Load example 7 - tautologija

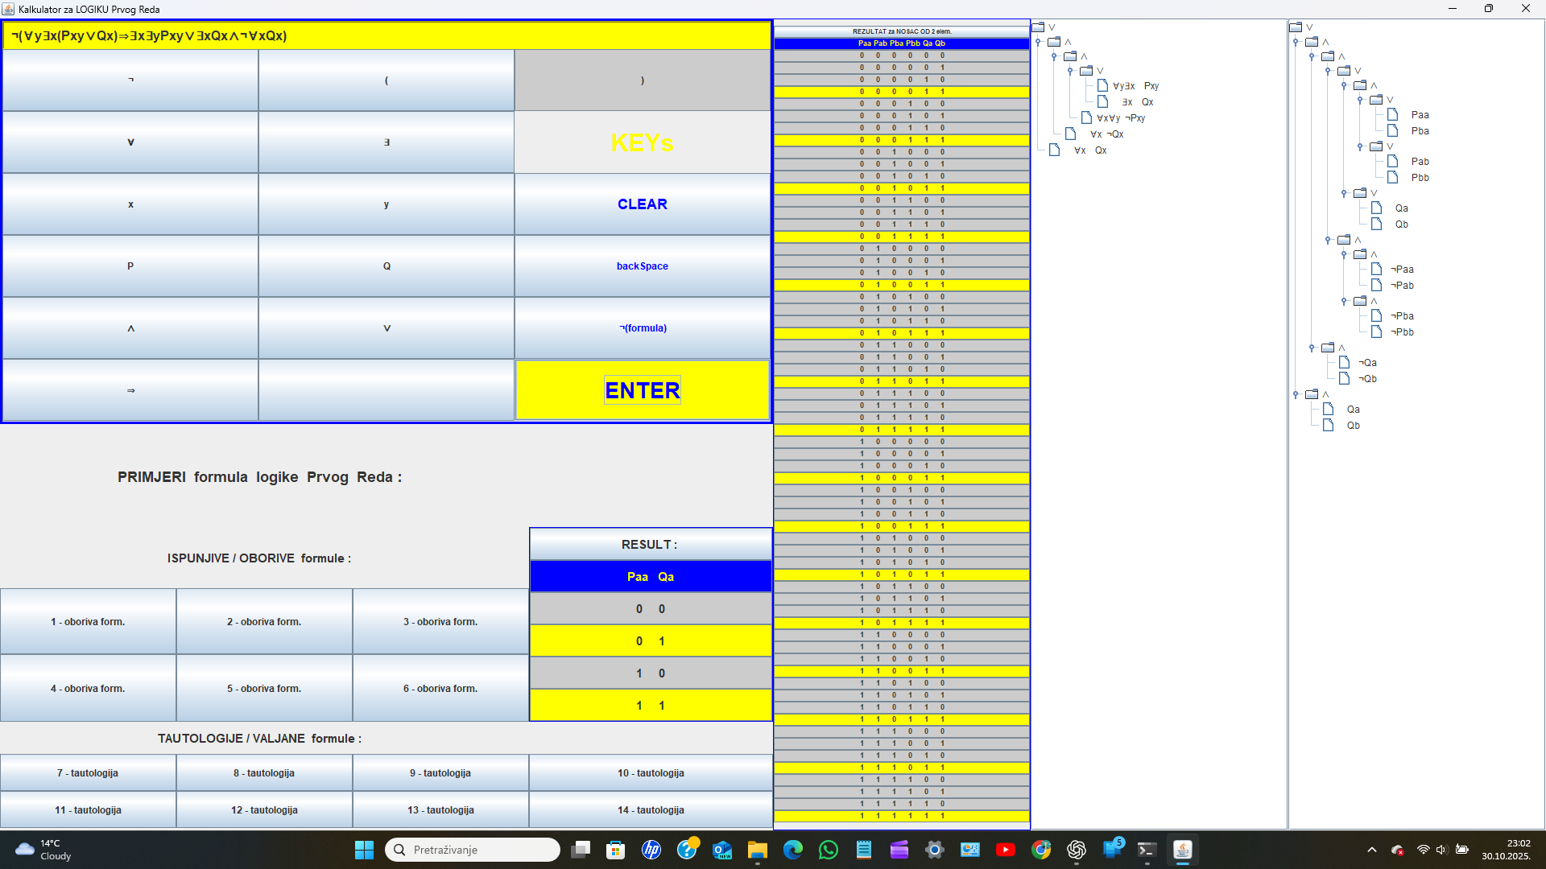88,772
